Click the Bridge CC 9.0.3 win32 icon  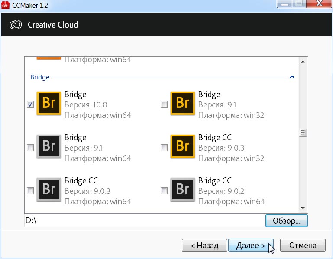coord(183,146)
